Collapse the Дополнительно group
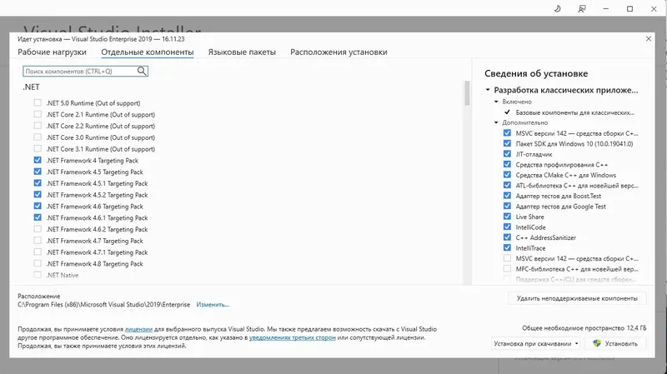 [496, 122]
